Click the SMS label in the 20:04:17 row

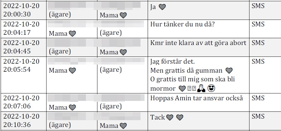[258, 25]
